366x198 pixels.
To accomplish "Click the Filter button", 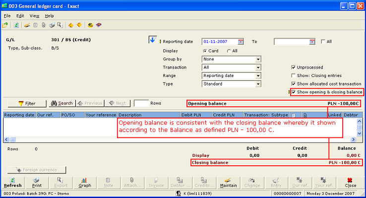I will click(27, 103).
